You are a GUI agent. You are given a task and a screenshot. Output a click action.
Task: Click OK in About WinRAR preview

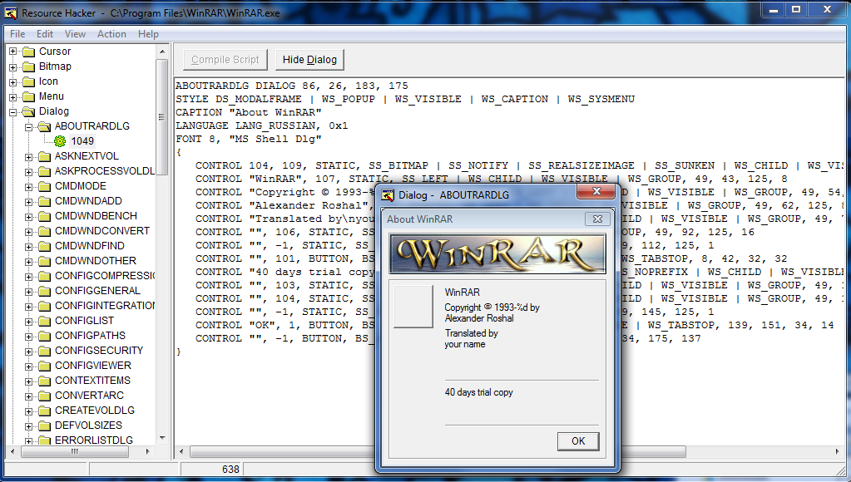[x=578, y=441]
